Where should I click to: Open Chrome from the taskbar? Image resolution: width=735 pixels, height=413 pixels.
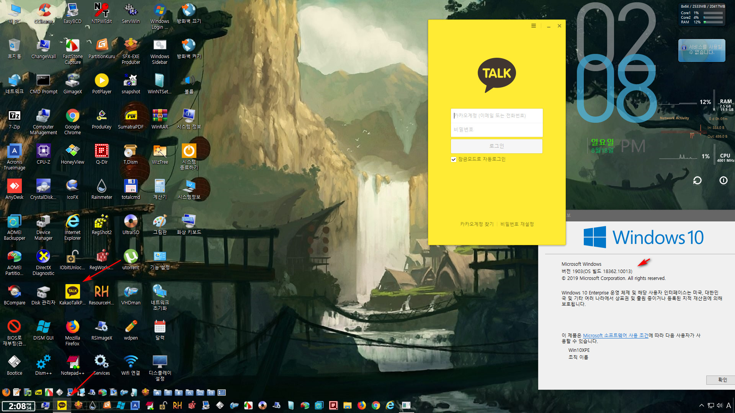pyautogui.click(x=376, y=405)
